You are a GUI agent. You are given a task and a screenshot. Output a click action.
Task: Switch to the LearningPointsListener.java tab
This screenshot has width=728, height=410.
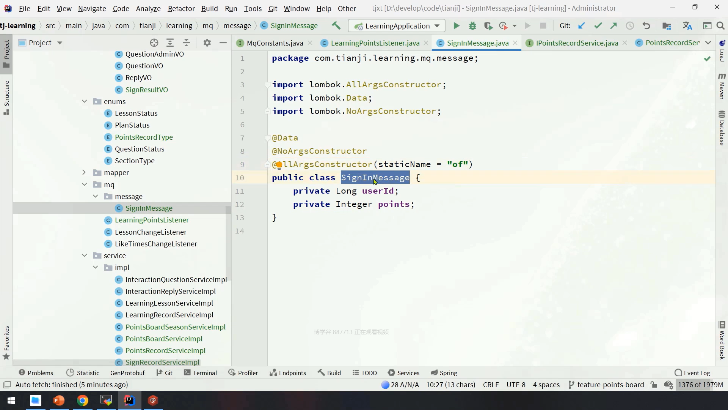[375, 43]
